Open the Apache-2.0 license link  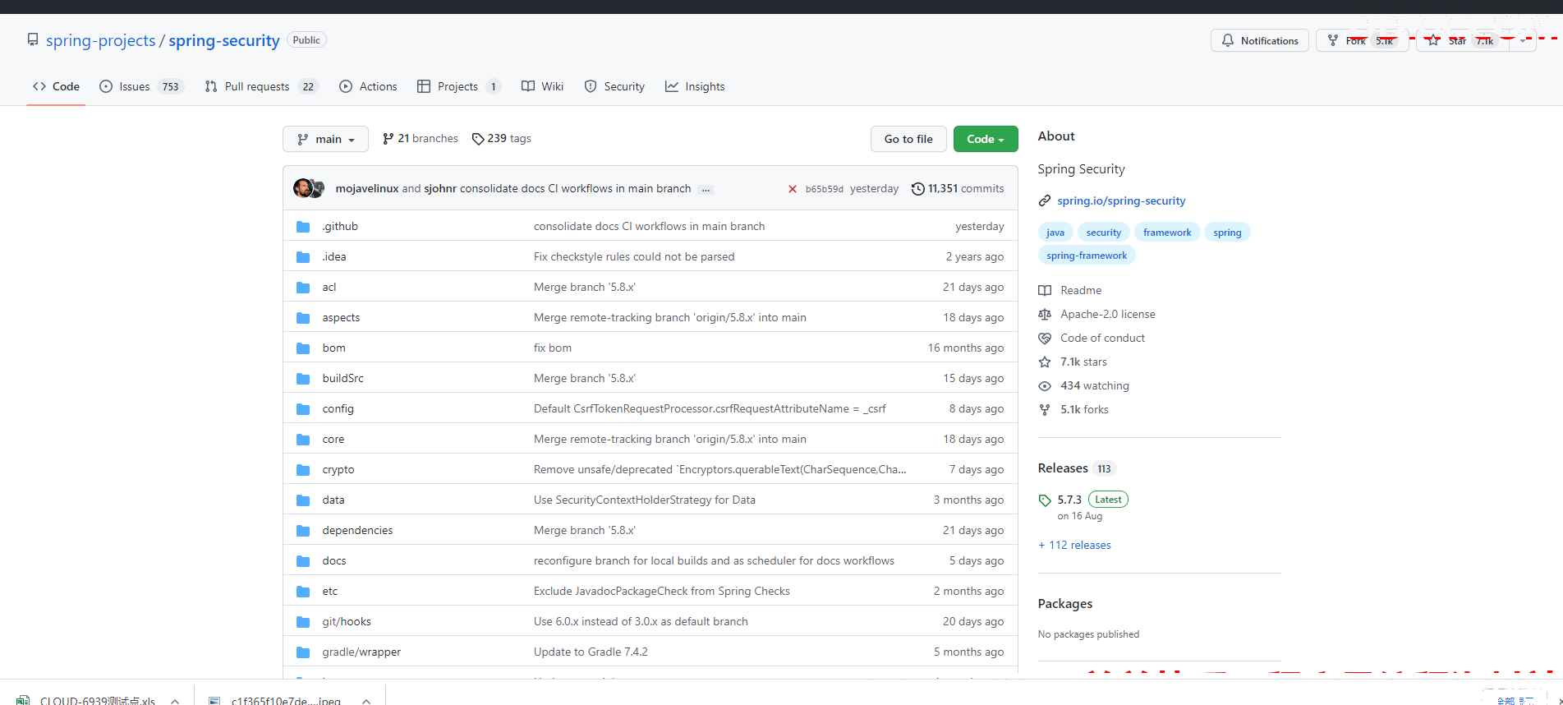(1107, 314)
